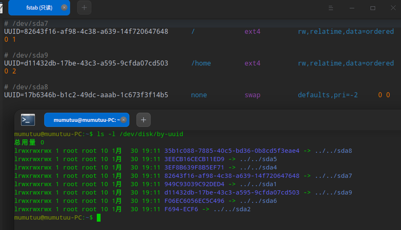Add a new tab in text editor
The height and width of the screenshot is (230, 401).
point(84,8)
